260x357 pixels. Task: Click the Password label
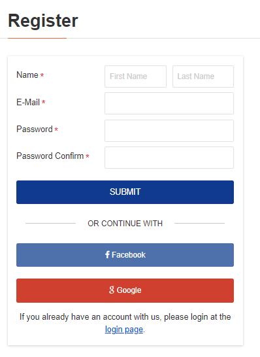point(35,129)
